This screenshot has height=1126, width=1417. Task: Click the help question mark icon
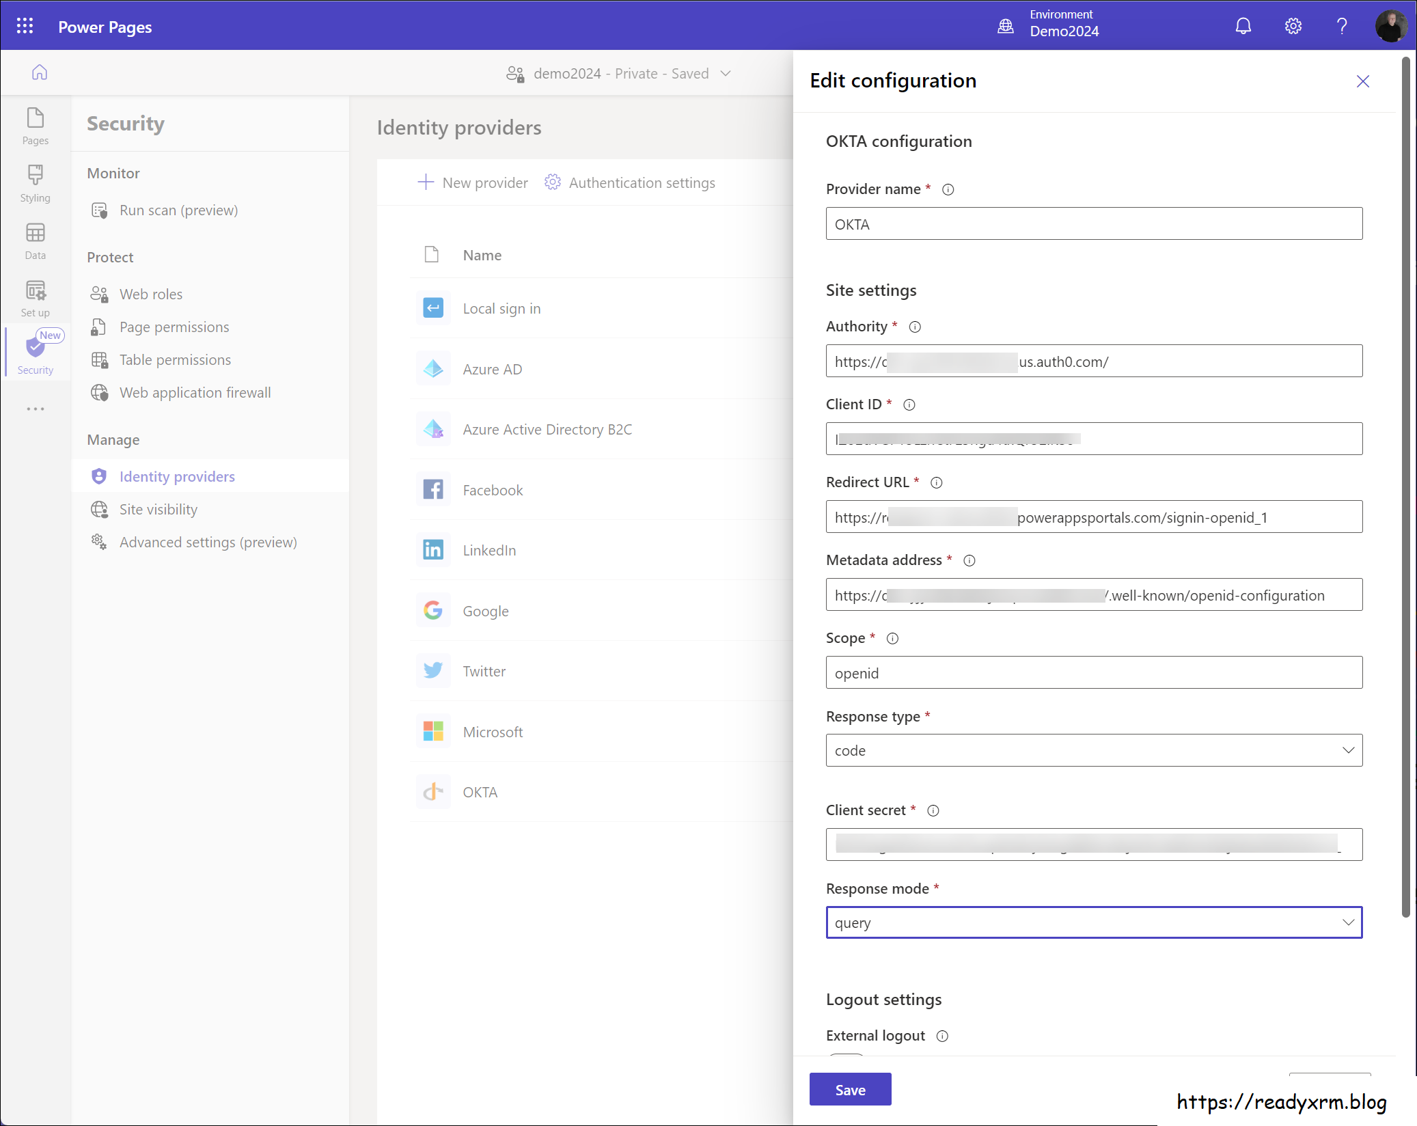(1341, 25)
